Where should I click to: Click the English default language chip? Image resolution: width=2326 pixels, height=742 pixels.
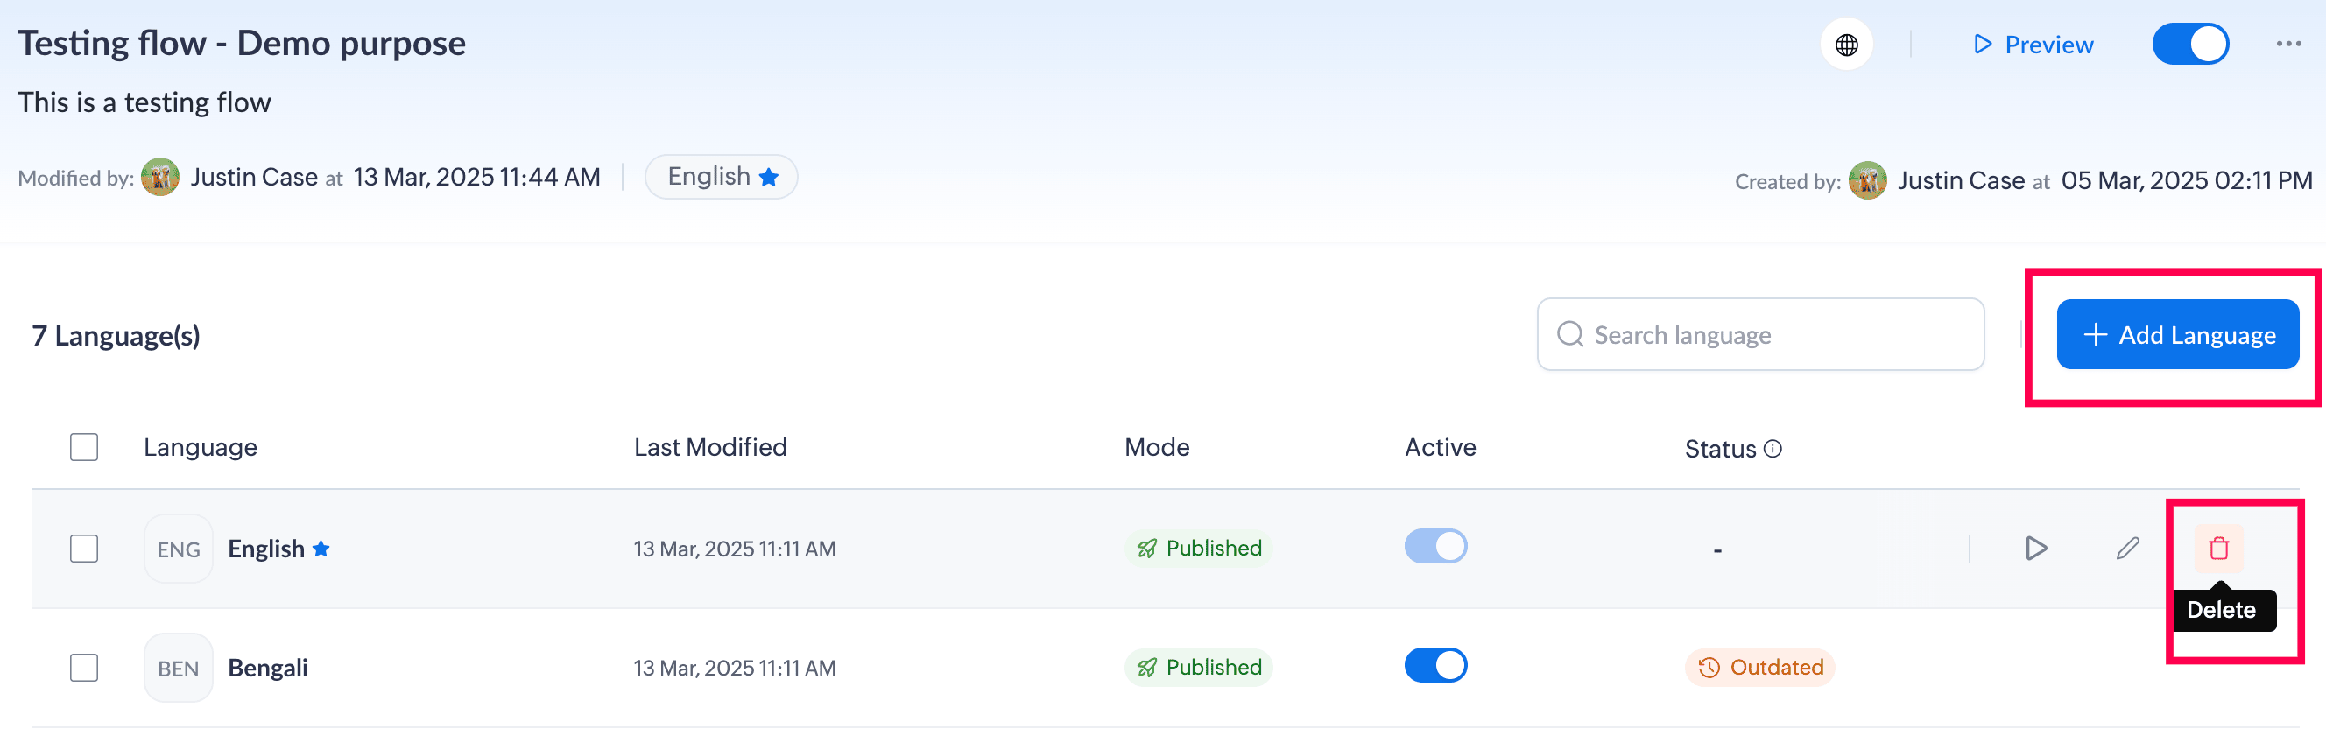721,177
